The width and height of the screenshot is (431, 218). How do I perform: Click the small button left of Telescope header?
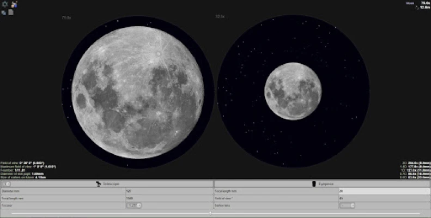8,184
